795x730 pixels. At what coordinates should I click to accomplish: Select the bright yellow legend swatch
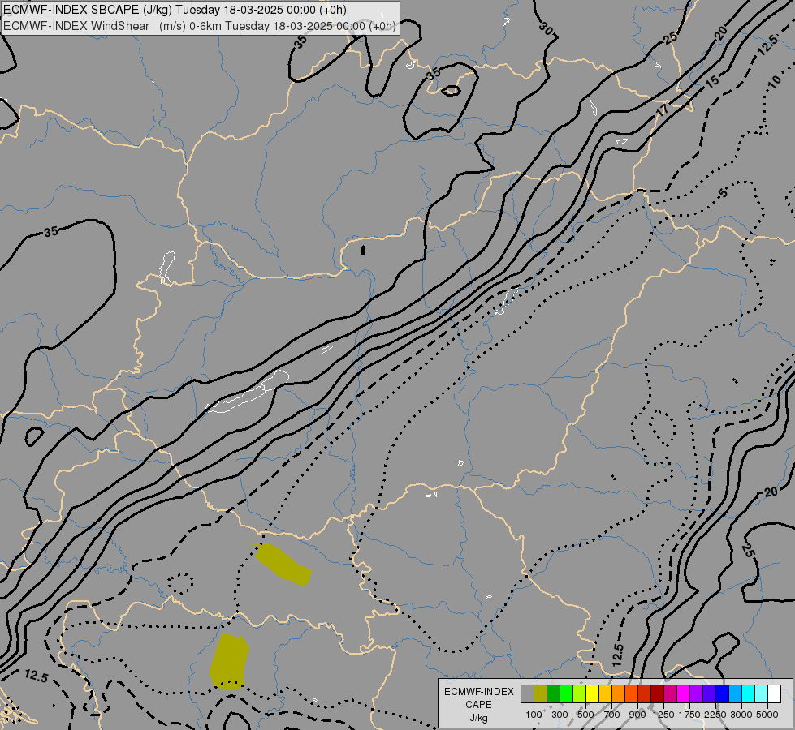point(593,694)
